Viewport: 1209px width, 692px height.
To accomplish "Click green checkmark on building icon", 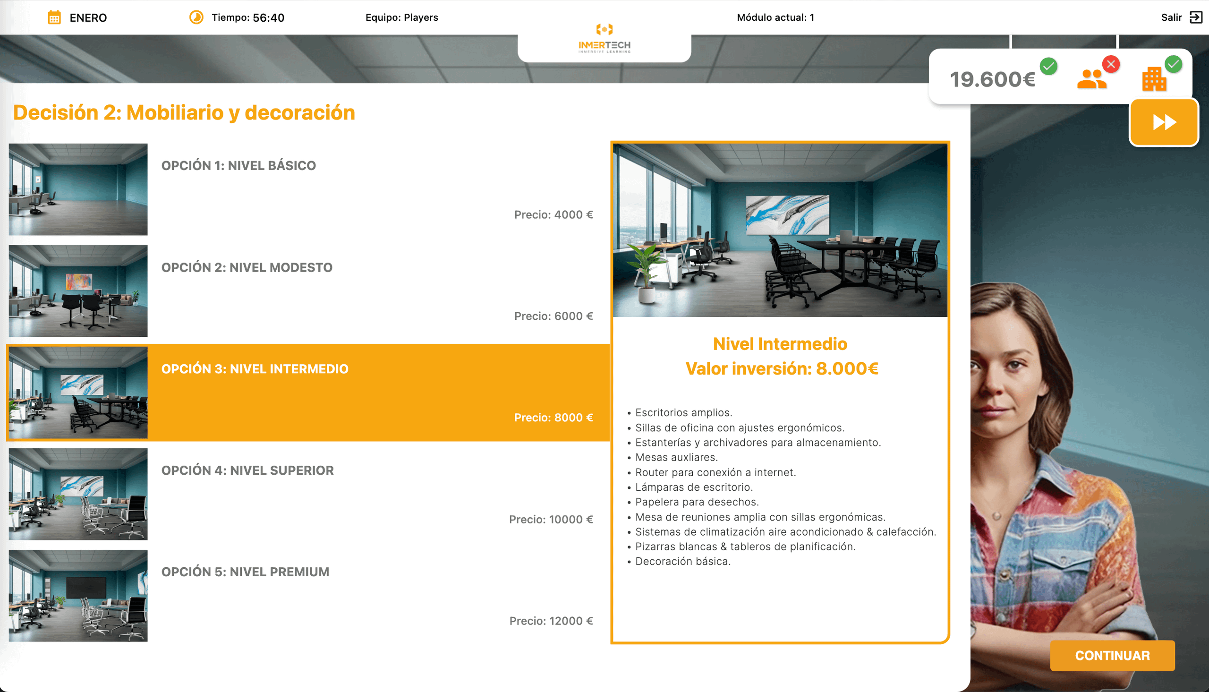I will pos(1173,64).
